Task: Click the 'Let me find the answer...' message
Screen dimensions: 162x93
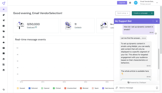Action: coord(133,38)
